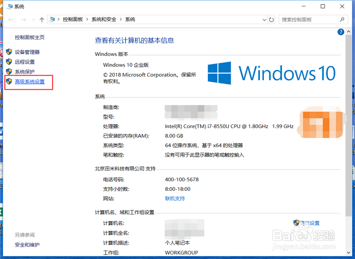Click the address bar refresh button

click(271, 20)
